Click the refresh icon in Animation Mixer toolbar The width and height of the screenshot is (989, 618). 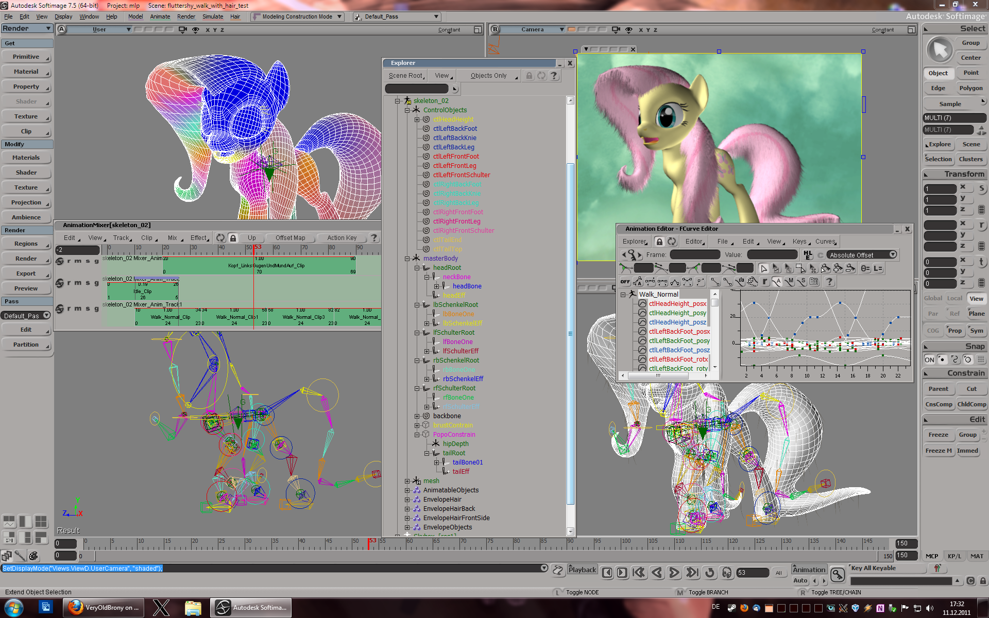pyautogui.click(x=220, y=238)
